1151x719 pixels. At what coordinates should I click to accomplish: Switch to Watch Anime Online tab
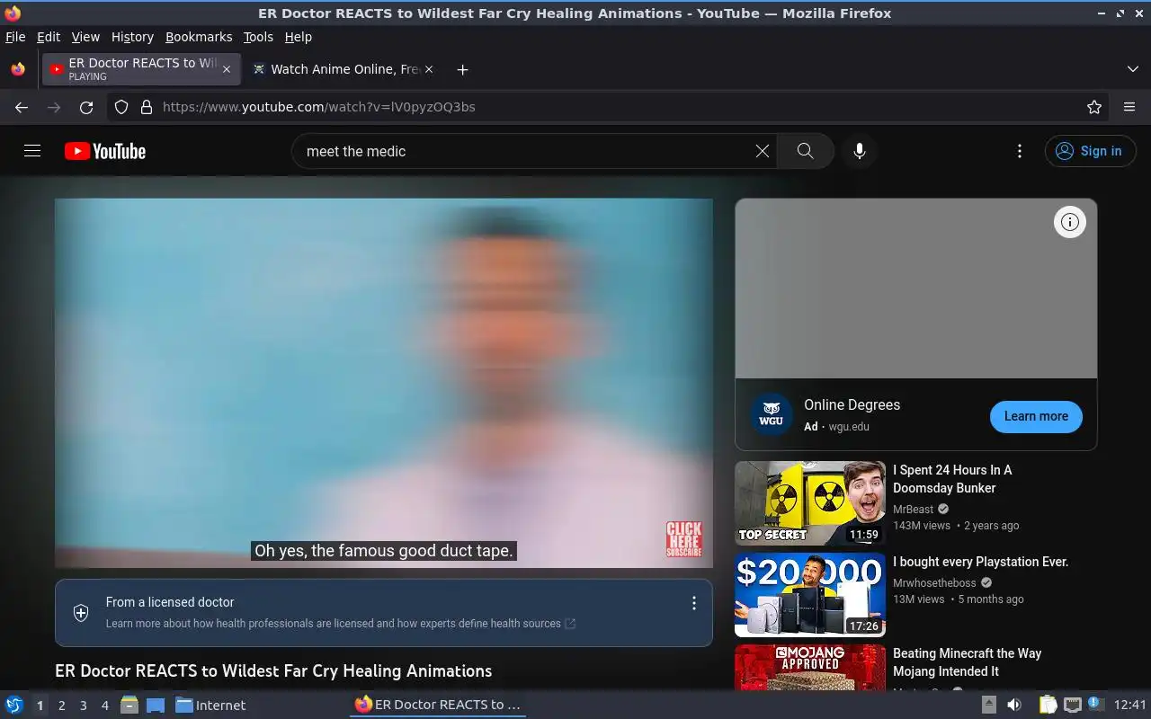[x=342, y=69]
